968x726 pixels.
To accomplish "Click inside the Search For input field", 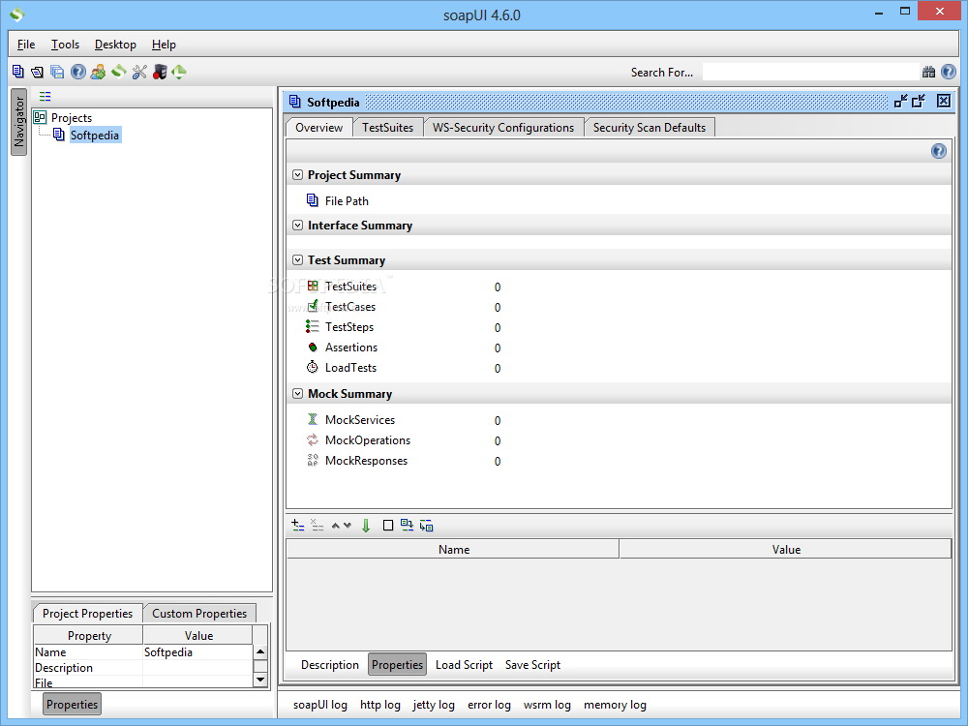I will pos(810,71).
